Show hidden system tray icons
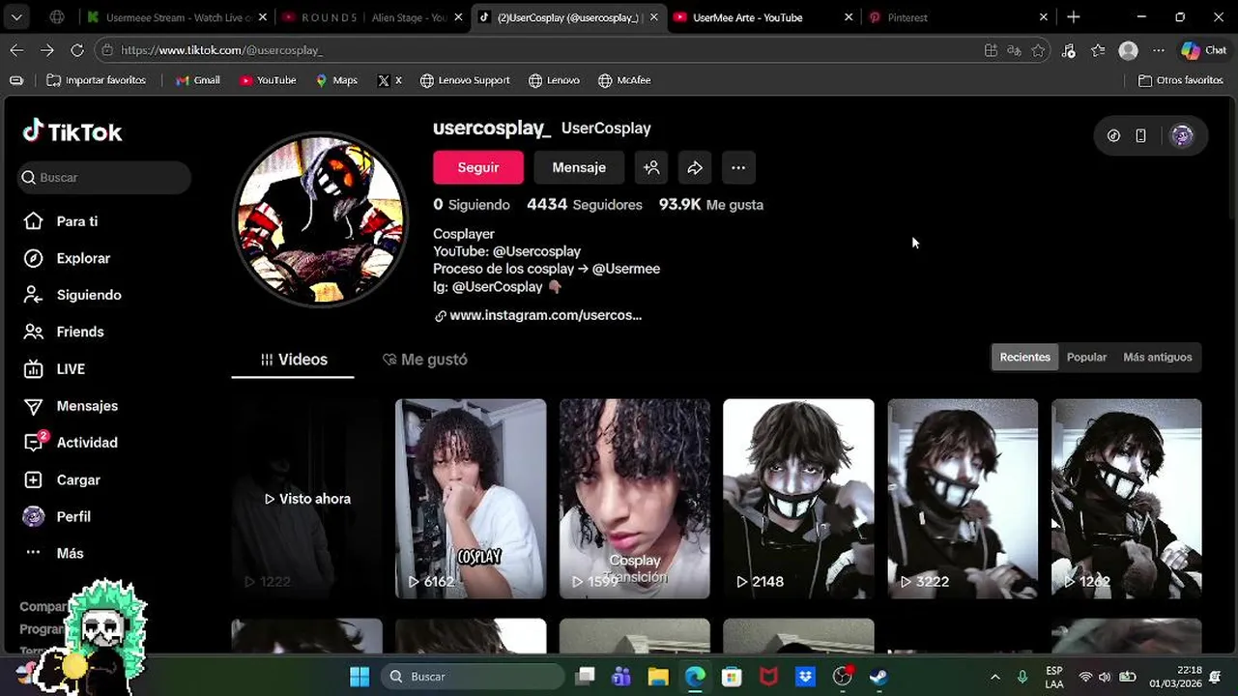The image size is (1238, 696). tap(995, 677)
